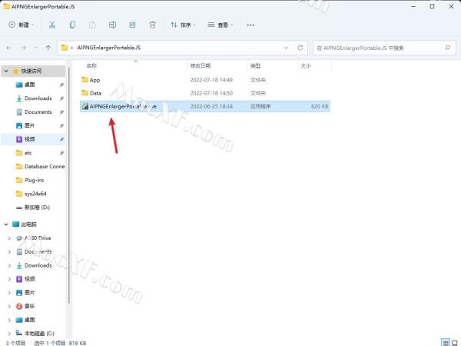Screen dimensions: 461x346
Task: Expand Videos under This PC
Action: 9,279
